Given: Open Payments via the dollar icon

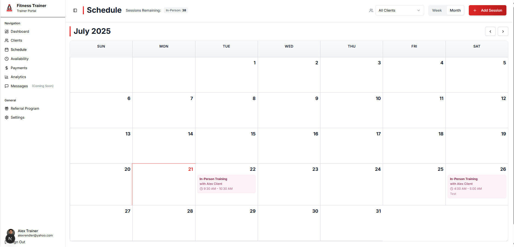Looking at the screenshot, I should click(x=6, y=68).
